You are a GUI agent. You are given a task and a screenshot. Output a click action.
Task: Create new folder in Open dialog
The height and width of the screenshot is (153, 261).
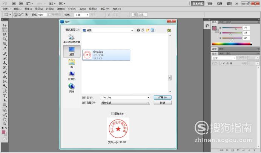[x=147, y=30]
